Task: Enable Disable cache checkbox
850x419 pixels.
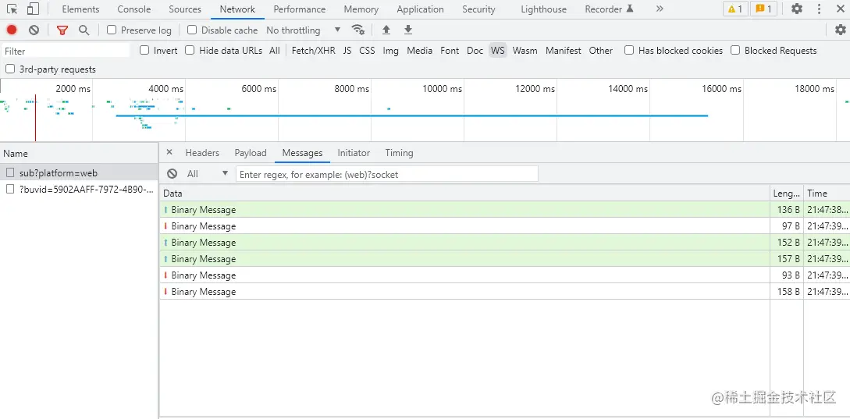Action: pos(192,30)
